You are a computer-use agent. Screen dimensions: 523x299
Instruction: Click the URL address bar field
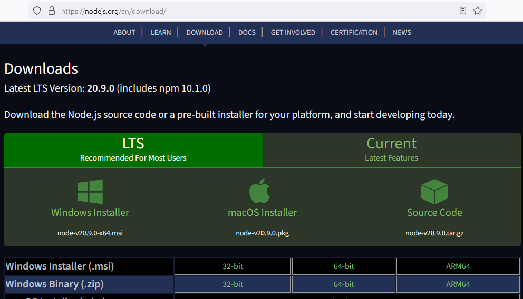(x=253, y=11)
